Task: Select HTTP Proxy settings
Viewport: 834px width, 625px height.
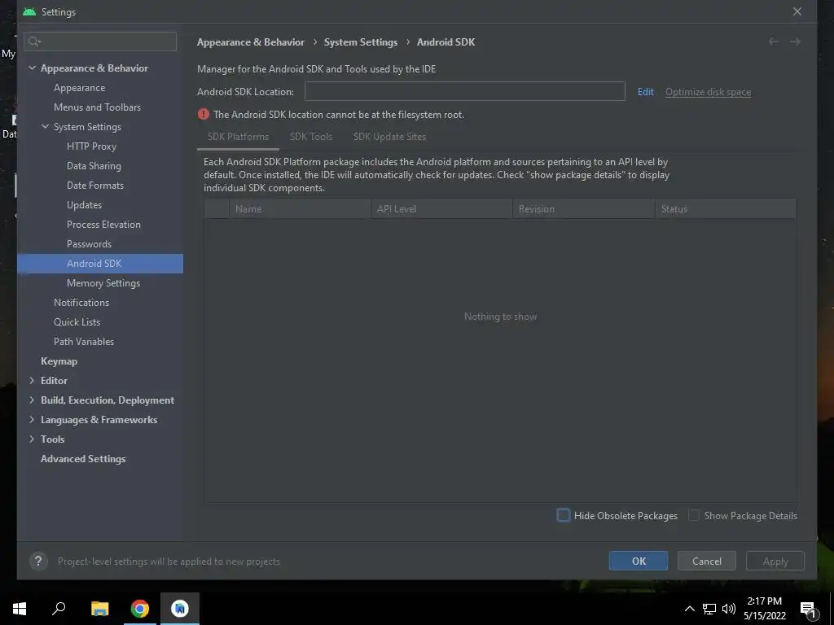Action: coord(91,146)
